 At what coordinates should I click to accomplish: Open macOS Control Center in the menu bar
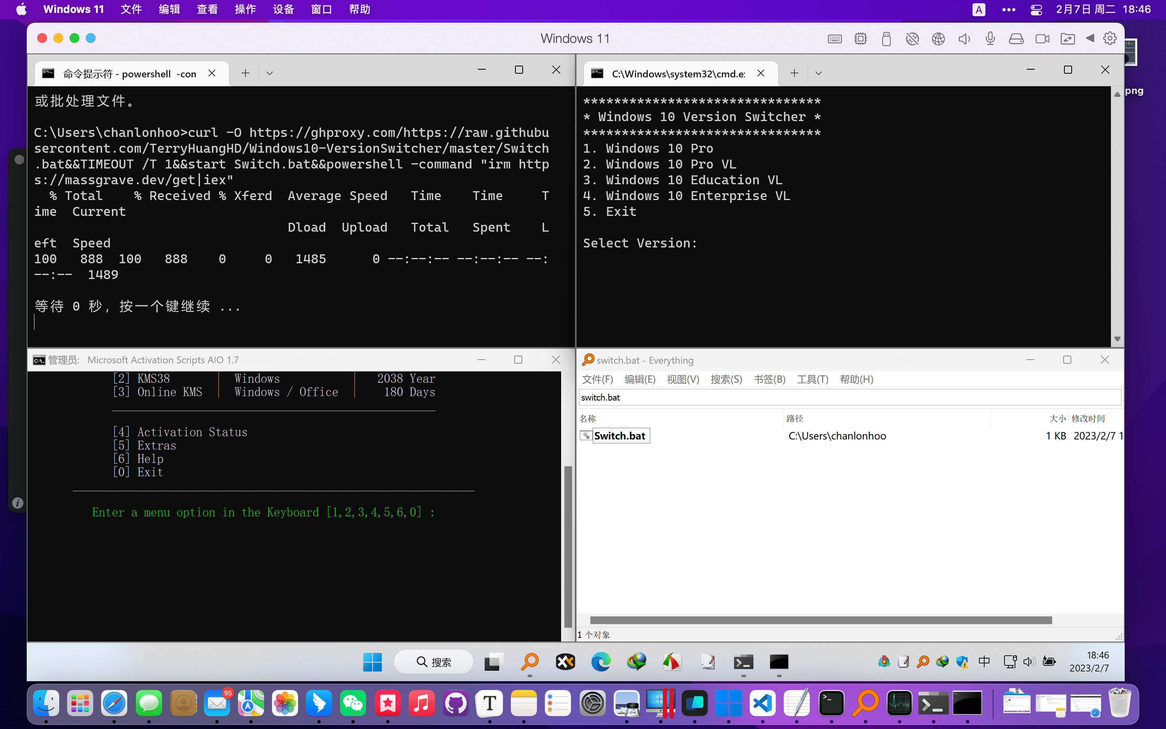click(1036, 9)
